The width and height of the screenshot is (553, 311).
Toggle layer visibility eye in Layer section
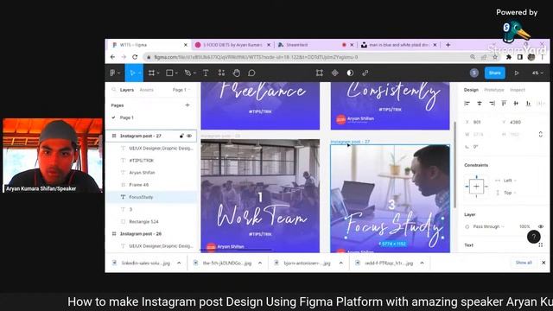pos(541,226)
